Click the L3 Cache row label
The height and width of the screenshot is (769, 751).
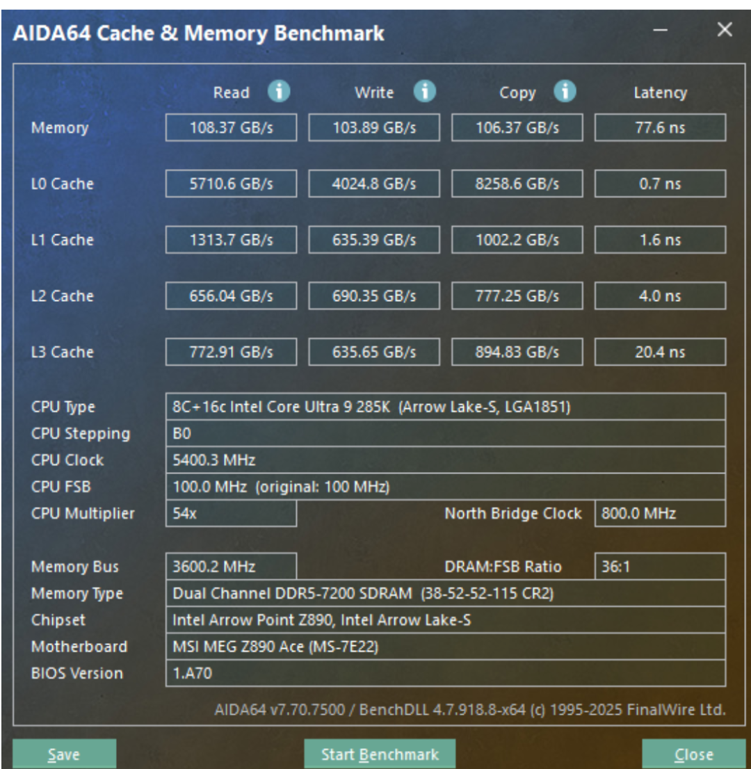(x=63, y=352)
